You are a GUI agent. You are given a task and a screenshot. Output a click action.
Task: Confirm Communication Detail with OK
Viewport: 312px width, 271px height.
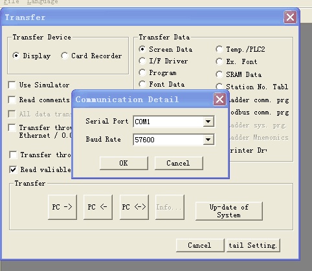[x=124, y=163]
